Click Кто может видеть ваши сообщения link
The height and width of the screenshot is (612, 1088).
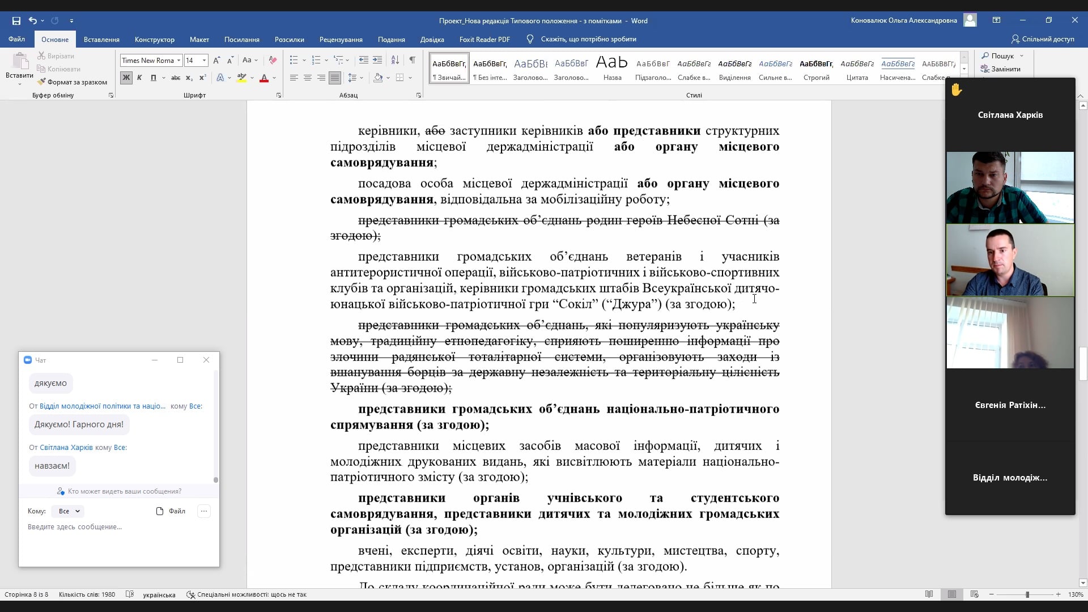point(120,491)
